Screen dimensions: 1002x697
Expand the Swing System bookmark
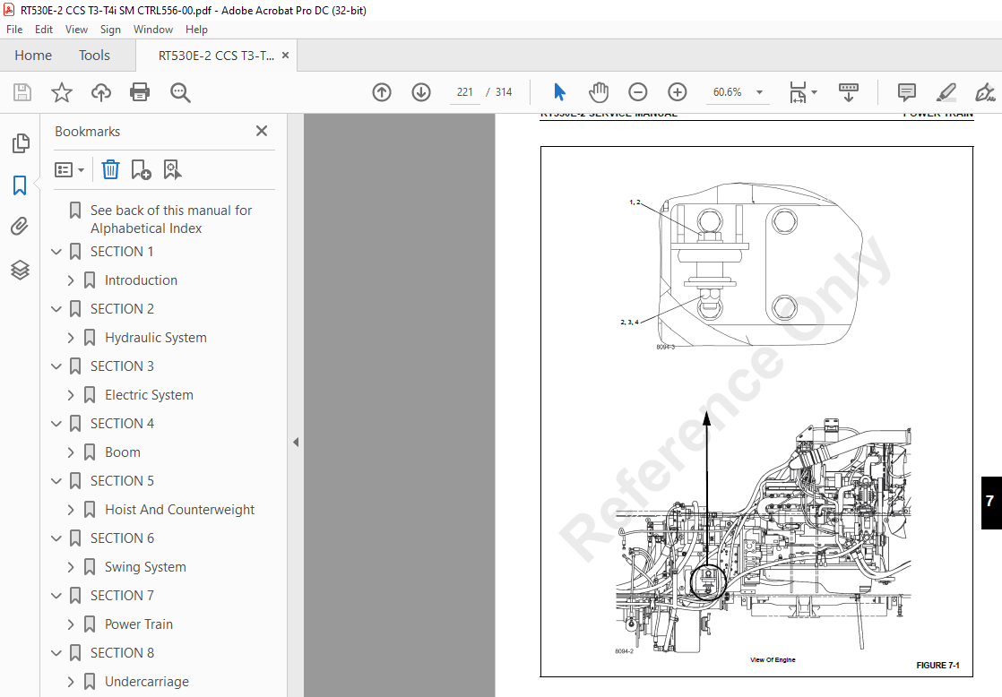pyautogui.click(x=71, y=567)
